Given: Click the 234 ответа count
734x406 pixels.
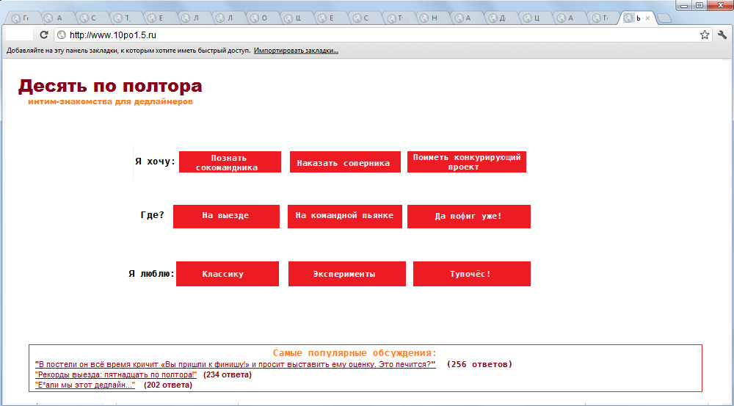Looking at the screenshot, I should click(228, 374).
